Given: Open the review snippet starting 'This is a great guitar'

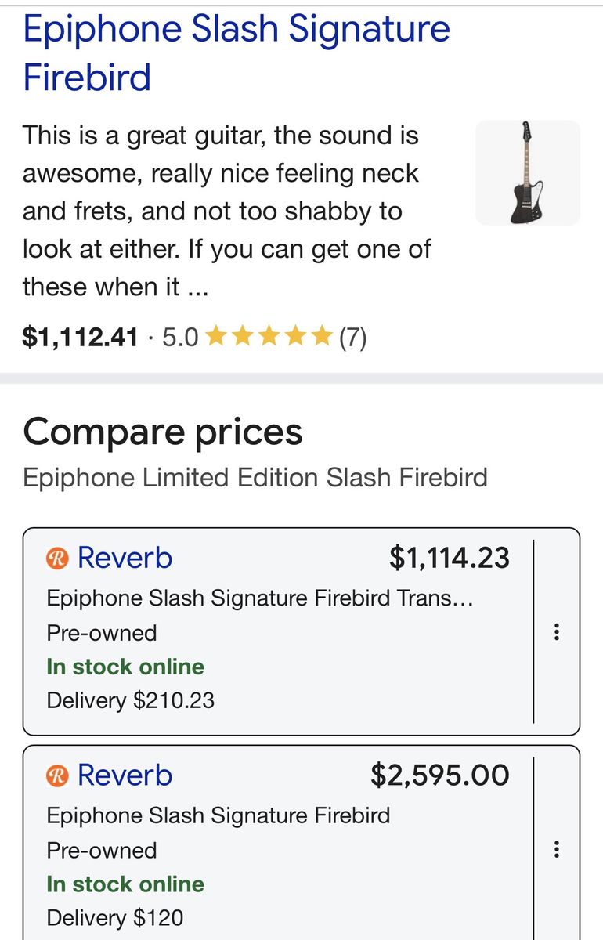Looking at the screenshot, I should pyautogui.click(x=227, y=211).
